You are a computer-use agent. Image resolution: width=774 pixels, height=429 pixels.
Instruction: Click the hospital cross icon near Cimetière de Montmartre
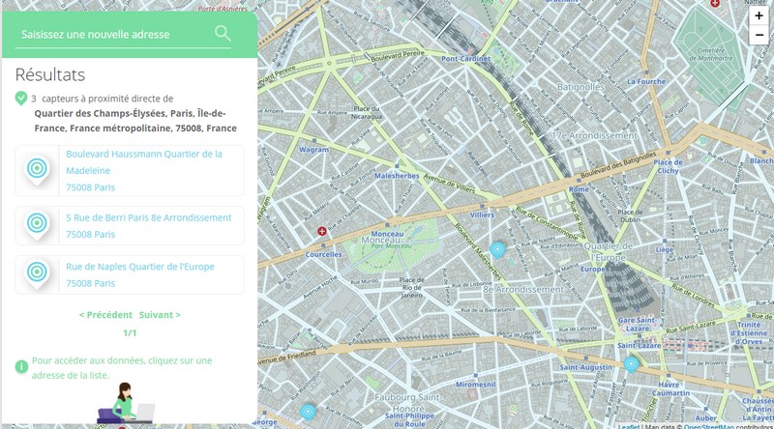click(x=715, y=3)
